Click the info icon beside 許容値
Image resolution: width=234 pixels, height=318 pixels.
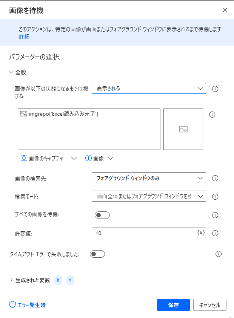pos(215,233)
